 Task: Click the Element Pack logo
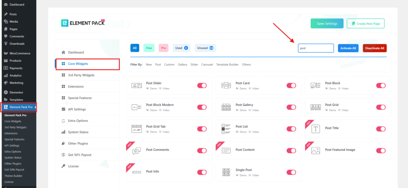[x=83, y=23]
